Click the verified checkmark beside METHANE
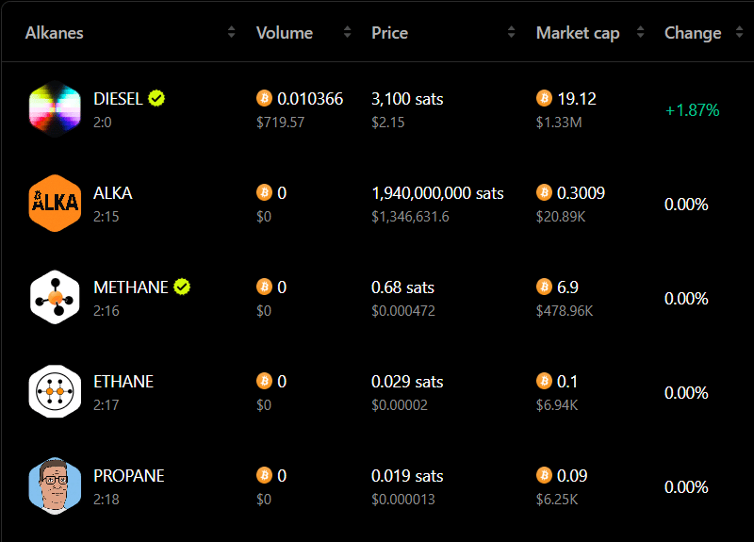The image size is (754, 542). (182, 287)
